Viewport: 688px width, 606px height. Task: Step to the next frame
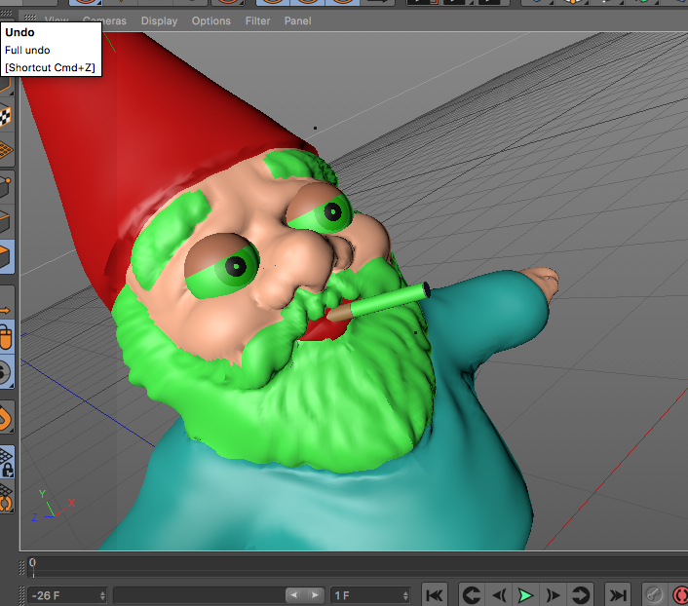(553, 594)
